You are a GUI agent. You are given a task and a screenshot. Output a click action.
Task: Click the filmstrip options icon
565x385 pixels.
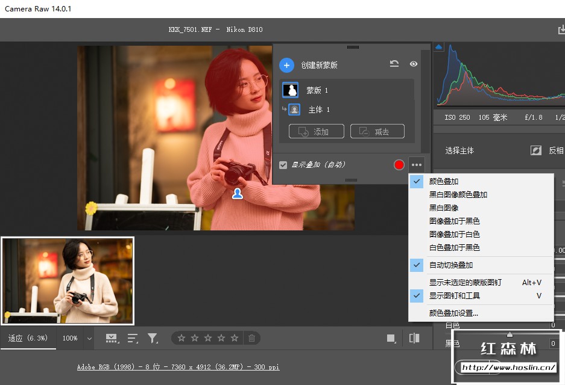112,338
